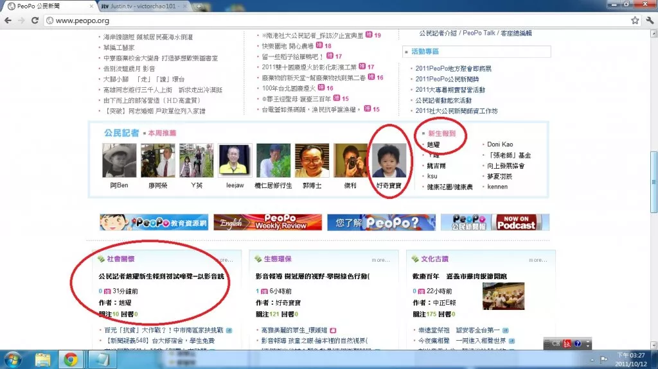This screenshot has width=658, height=369.
Task: Click the 活動專區 header
Action: [425, 51]
